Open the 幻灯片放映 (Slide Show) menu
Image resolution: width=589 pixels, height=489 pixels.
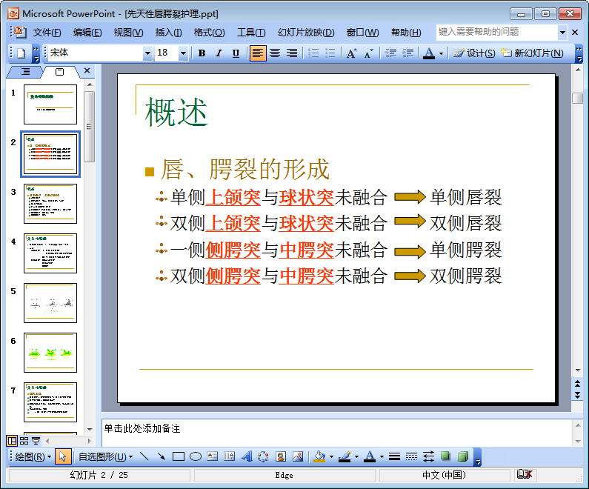point(305,33)
